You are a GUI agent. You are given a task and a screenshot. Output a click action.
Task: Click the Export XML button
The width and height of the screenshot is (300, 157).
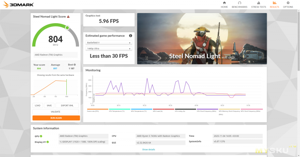(x=67, y=105)
